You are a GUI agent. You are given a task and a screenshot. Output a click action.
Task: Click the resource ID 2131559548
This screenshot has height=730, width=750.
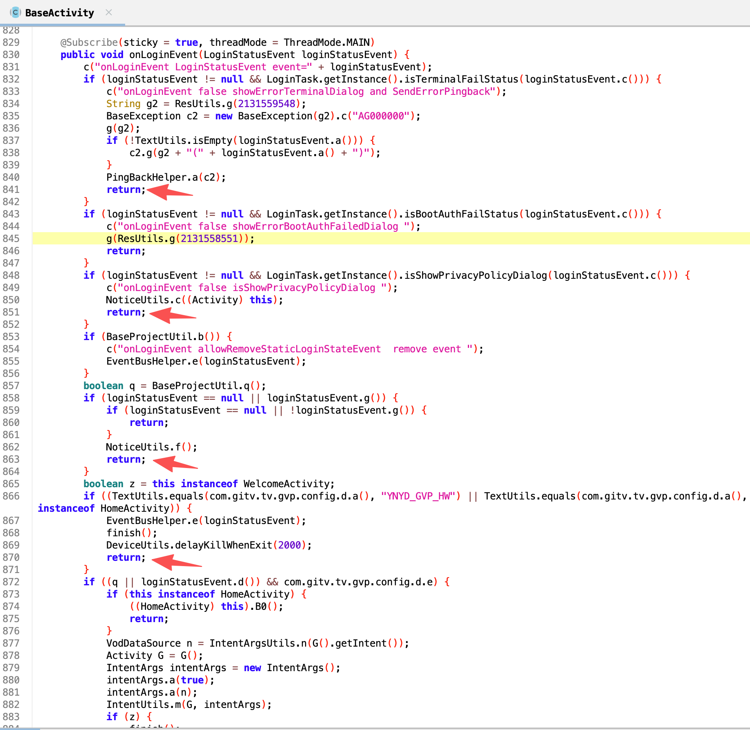point(266,104)
